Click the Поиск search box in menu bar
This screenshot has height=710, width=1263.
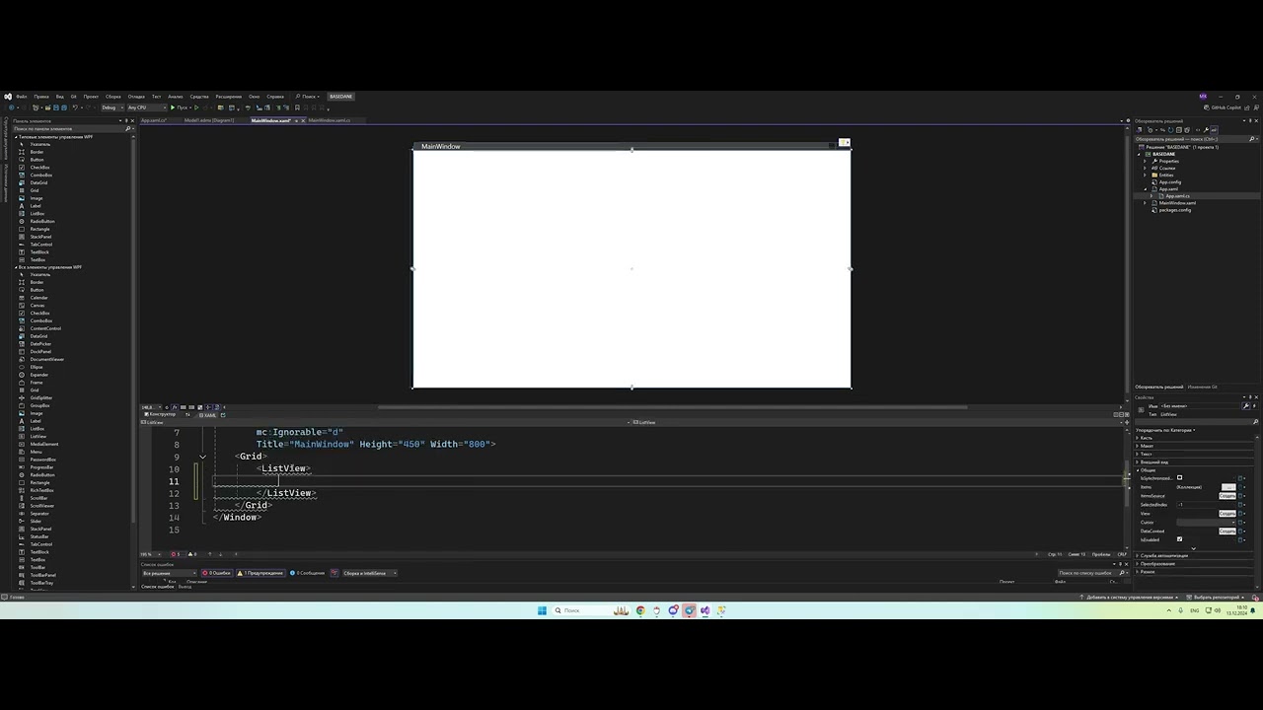click(x=308, y=97)
